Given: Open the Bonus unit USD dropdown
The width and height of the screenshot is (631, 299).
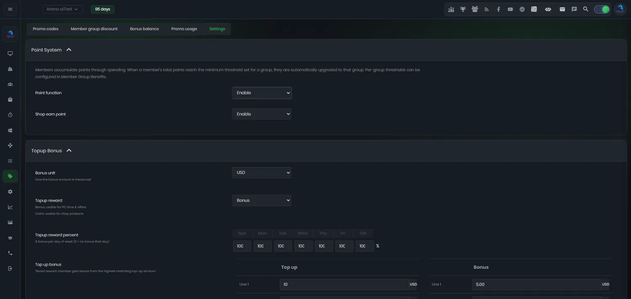Looking at the screenshot, I should coord(262,173).
